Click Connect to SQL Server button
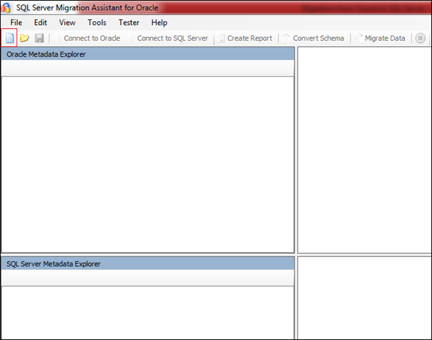Screen dimensions: 432x340 coord(168,38)
